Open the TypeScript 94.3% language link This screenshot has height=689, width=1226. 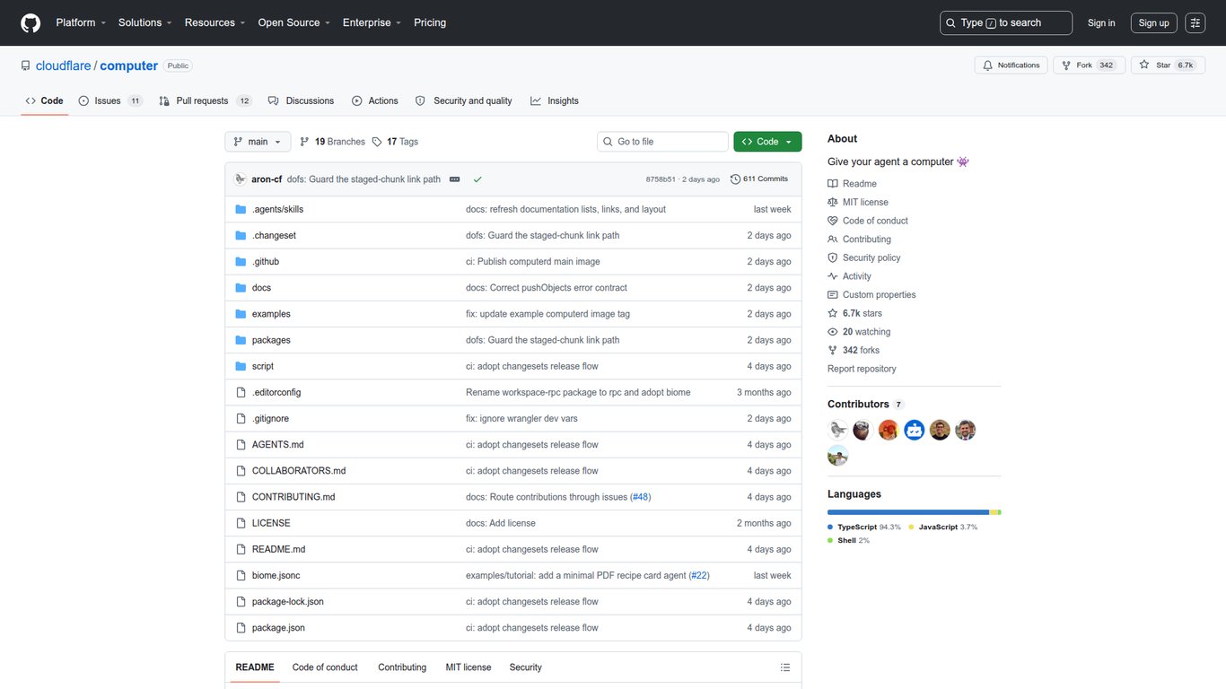coord(864,528)
